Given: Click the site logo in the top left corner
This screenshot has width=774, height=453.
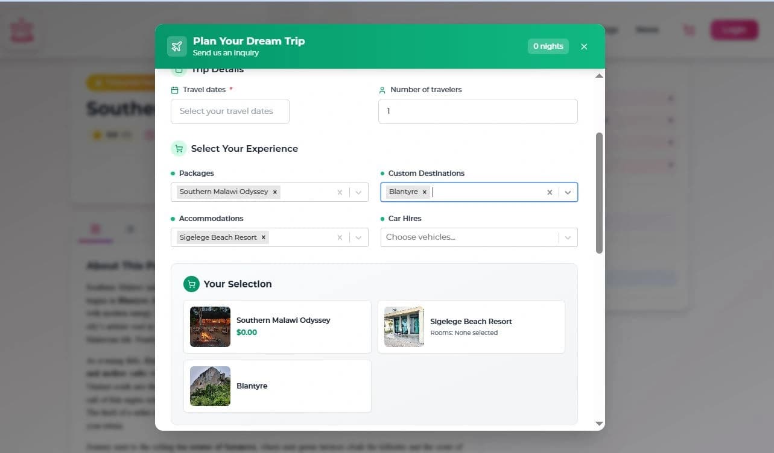Looking at the screenshot, I should tap(23, 30).
